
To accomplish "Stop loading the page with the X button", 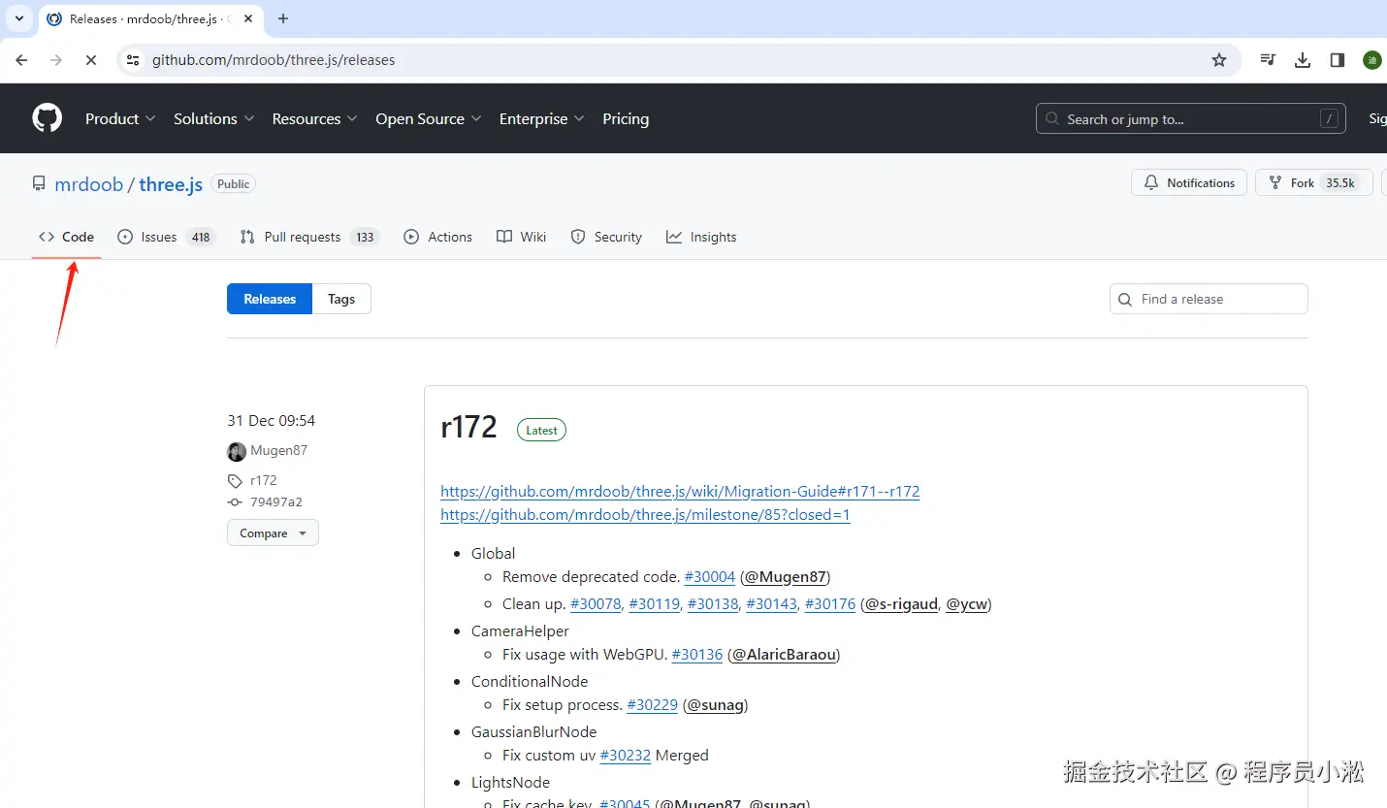I will coord(90,60).
